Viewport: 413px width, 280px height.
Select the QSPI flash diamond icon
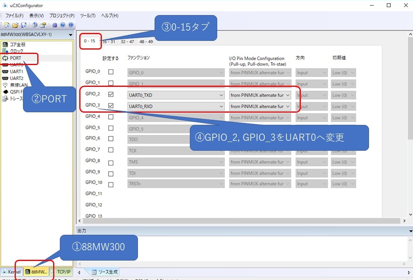[x=5, y=92]
